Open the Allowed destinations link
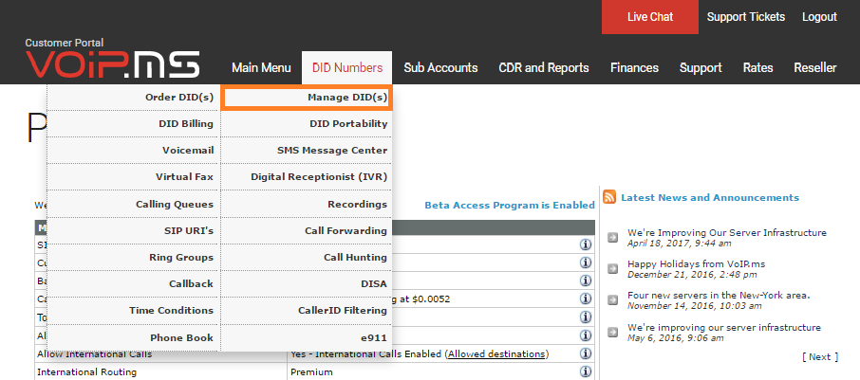The image size is (860, 380). click(496, 353)
